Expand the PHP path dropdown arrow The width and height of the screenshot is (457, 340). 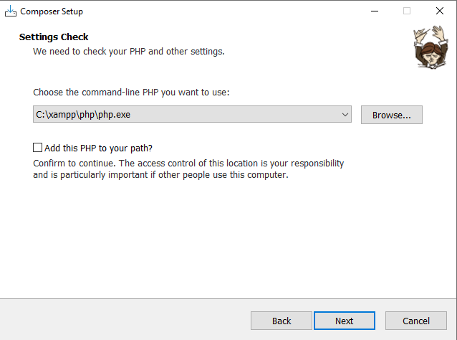coord(345,115)
